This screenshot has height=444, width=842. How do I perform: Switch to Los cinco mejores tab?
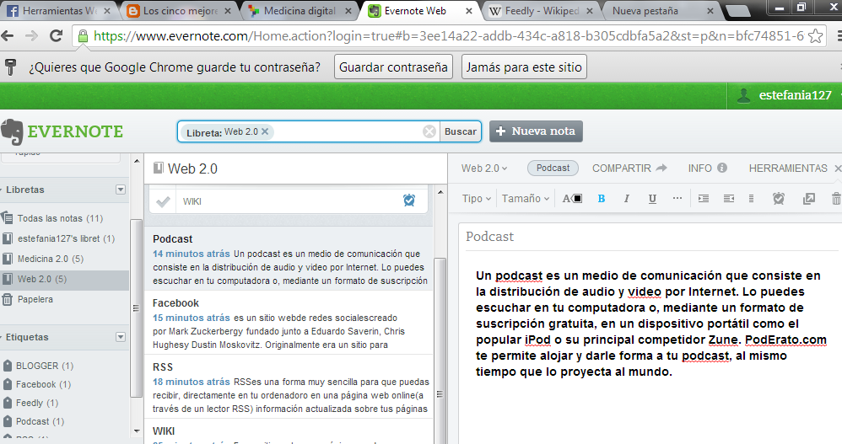point(180,11)
